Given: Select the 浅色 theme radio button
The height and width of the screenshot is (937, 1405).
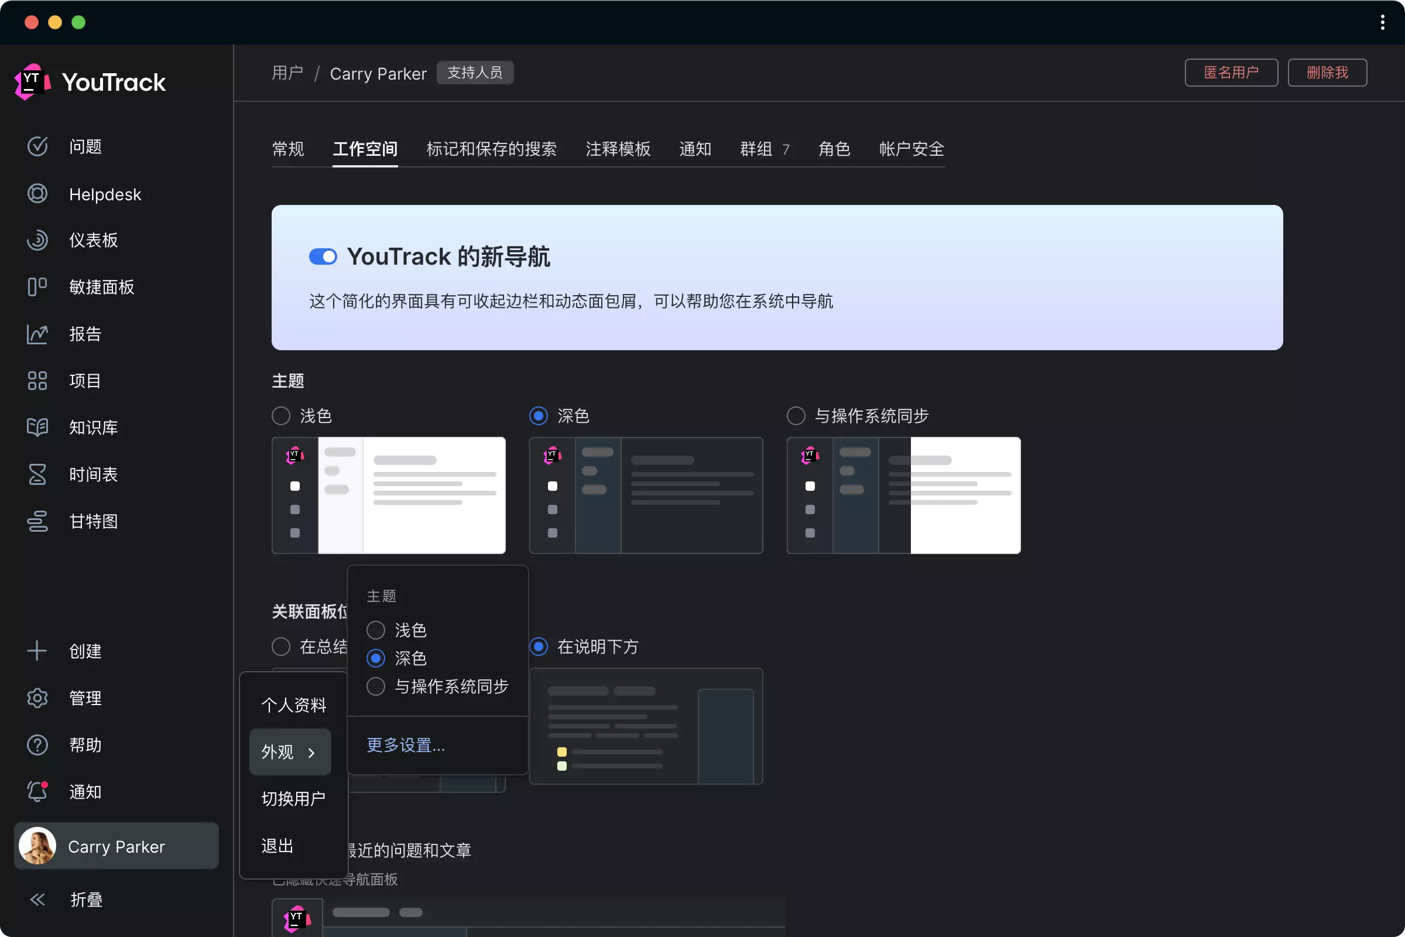Looking at the screenshot, I should (x=280, y=415).
